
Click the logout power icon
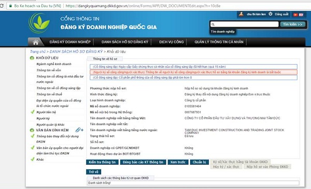point(271,14)
